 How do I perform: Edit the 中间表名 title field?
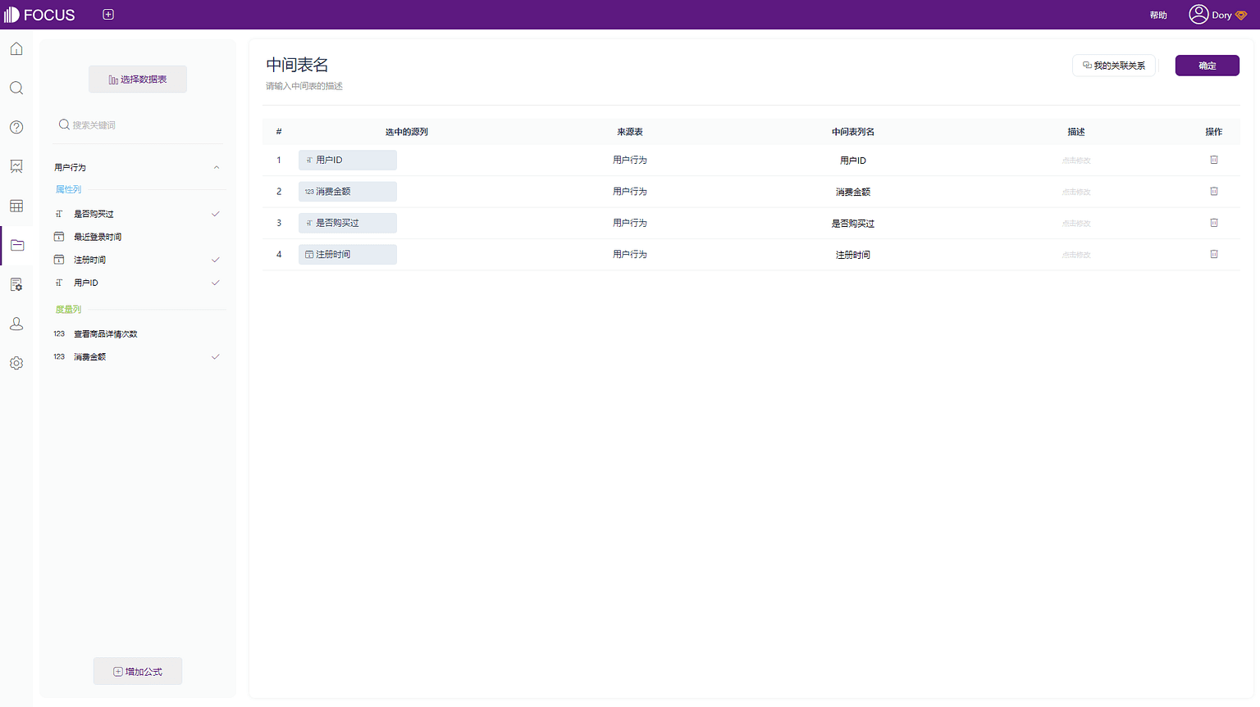297,65
